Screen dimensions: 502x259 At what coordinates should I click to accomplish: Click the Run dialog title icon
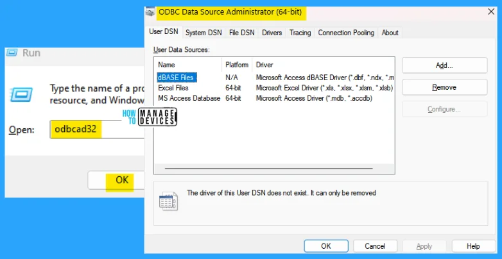pyautogui.click(x=12, y=53)
